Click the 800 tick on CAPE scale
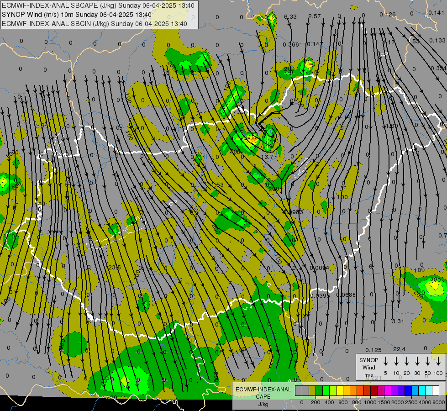Screen dimensions: 447x411 (357, 402)
